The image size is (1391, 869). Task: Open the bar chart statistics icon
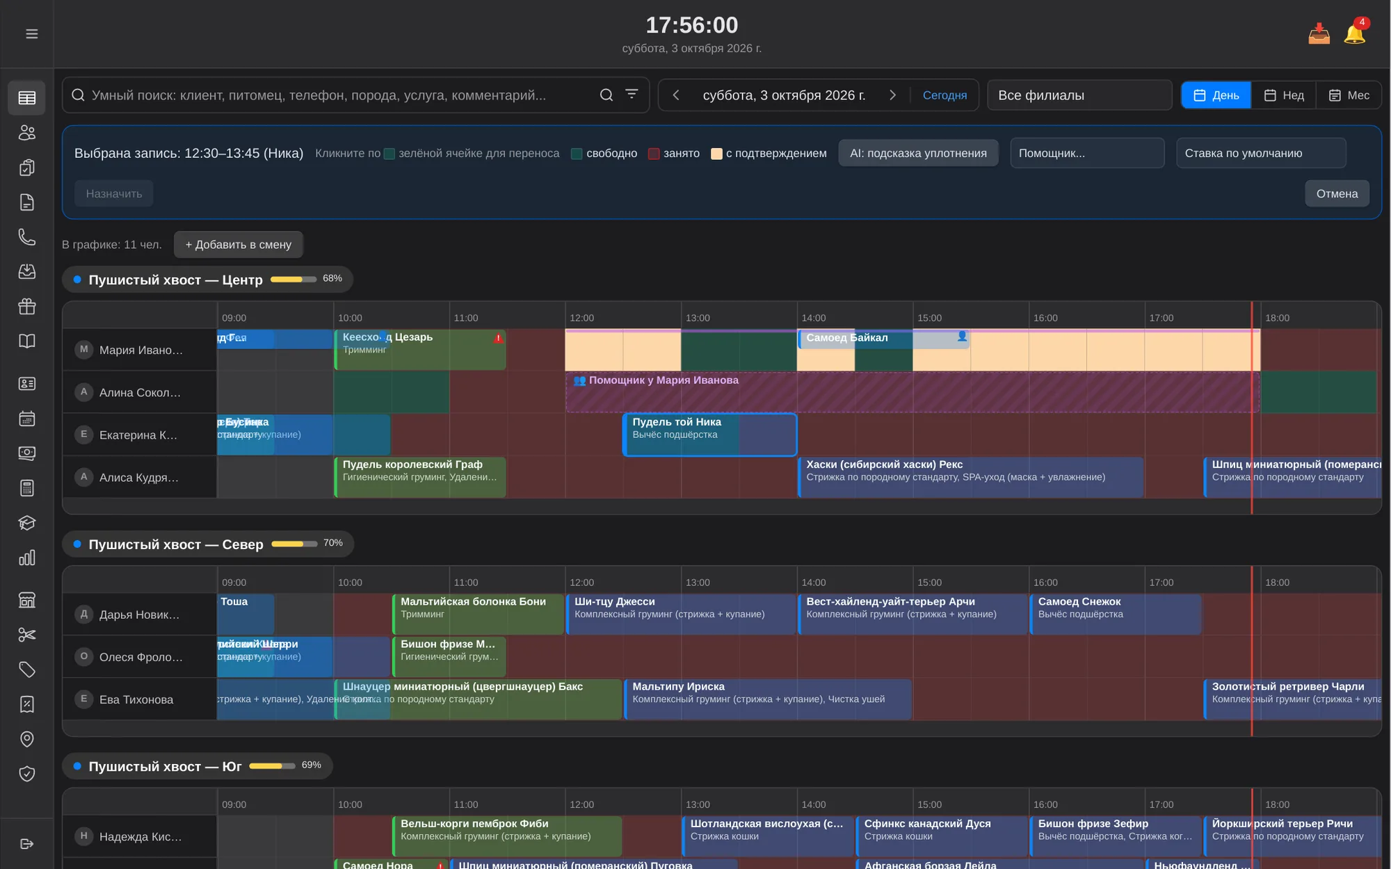(26, 558)
